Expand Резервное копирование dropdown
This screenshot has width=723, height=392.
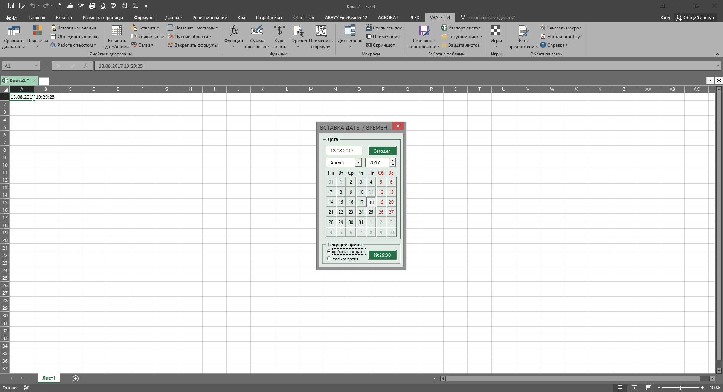(424, 37)
